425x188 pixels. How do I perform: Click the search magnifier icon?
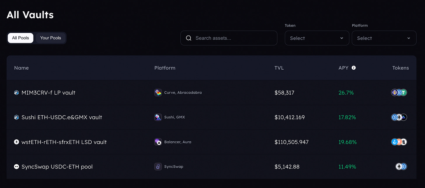click(x=189, y=38)
